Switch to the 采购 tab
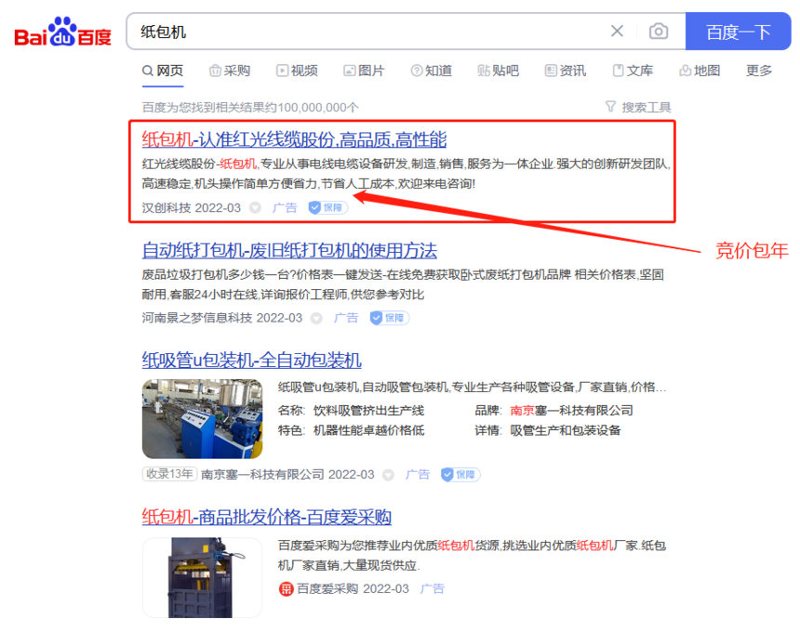 230,71
